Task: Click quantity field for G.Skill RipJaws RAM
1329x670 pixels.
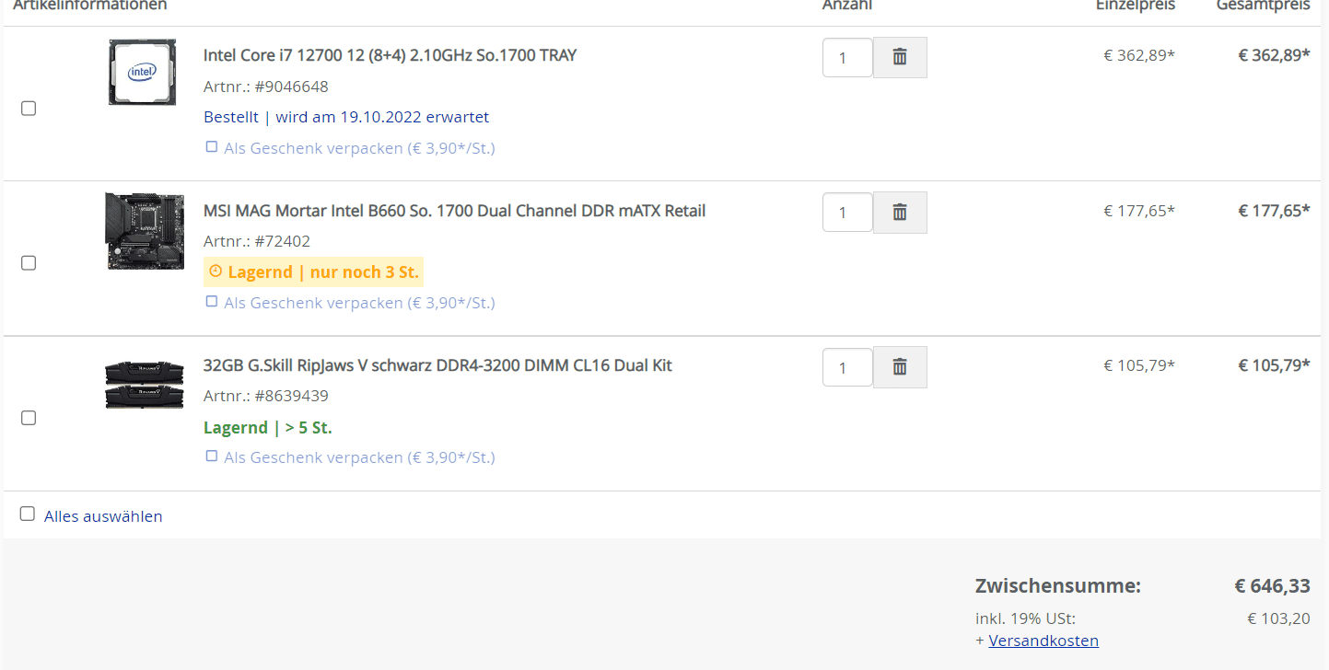Action: point(847,367)
